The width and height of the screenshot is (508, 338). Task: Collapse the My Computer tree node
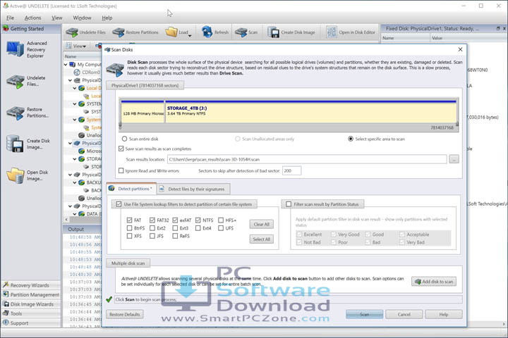coord(66,64)
